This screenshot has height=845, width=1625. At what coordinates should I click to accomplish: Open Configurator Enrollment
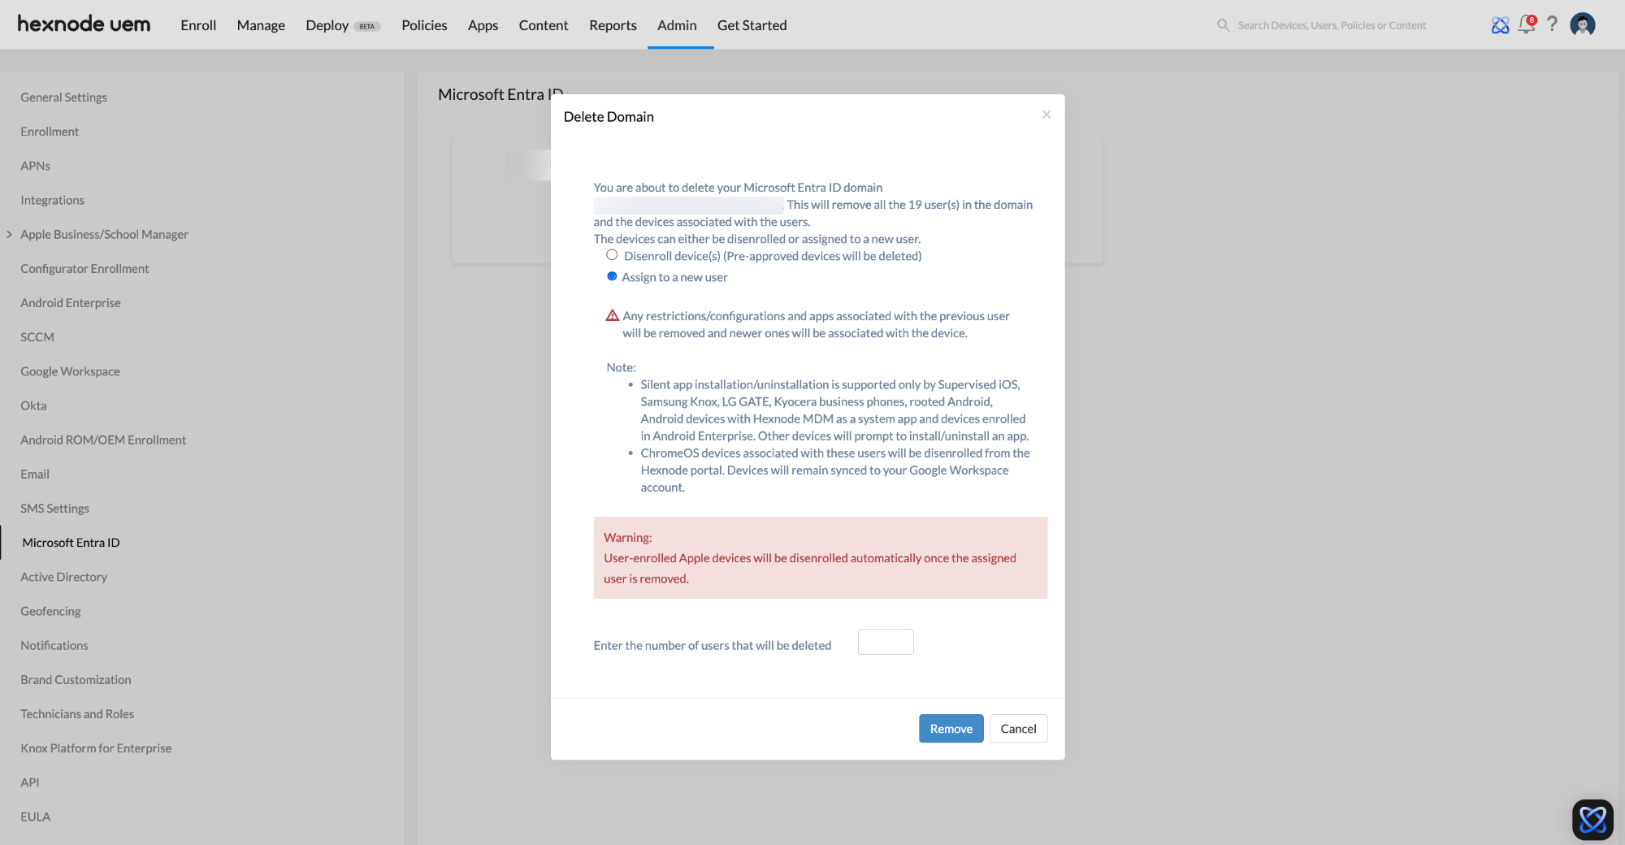coord(84,268)
